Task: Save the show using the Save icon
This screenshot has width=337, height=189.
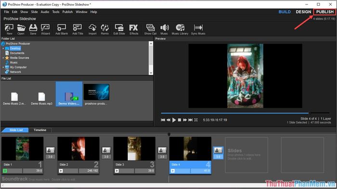Action: click(33, 29)
